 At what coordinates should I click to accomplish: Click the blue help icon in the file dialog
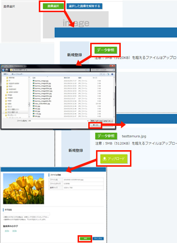click(112, 74)
